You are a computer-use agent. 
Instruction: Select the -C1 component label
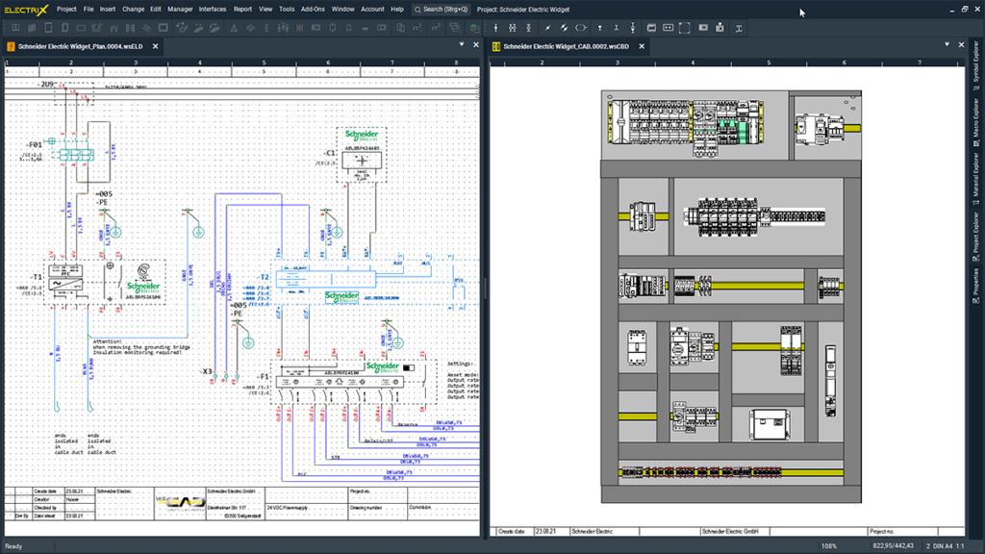(329, 153)
